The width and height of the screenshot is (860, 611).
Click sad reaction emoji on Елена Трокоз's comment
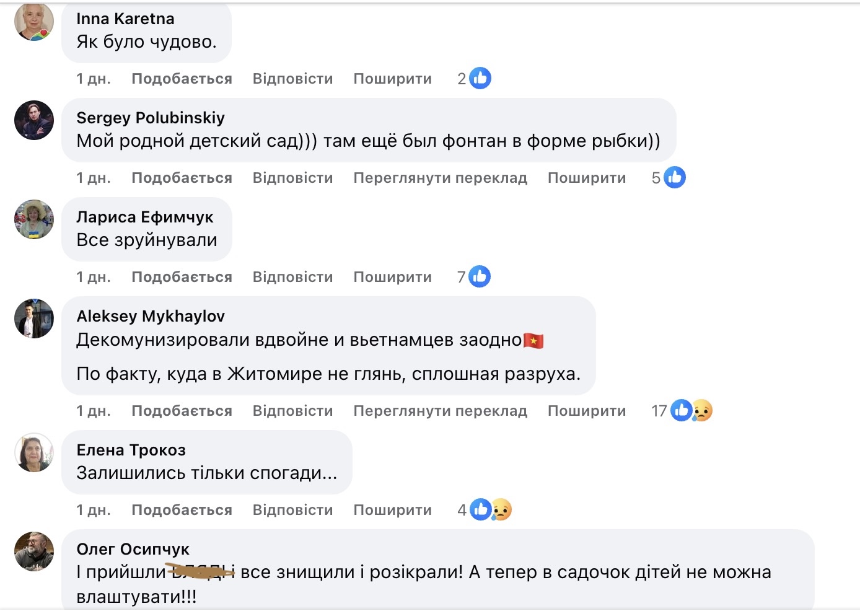501,510
